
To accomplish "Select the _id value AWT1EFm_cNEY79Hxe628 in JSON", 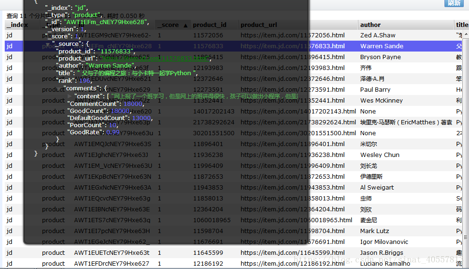I will click(106, 22).
